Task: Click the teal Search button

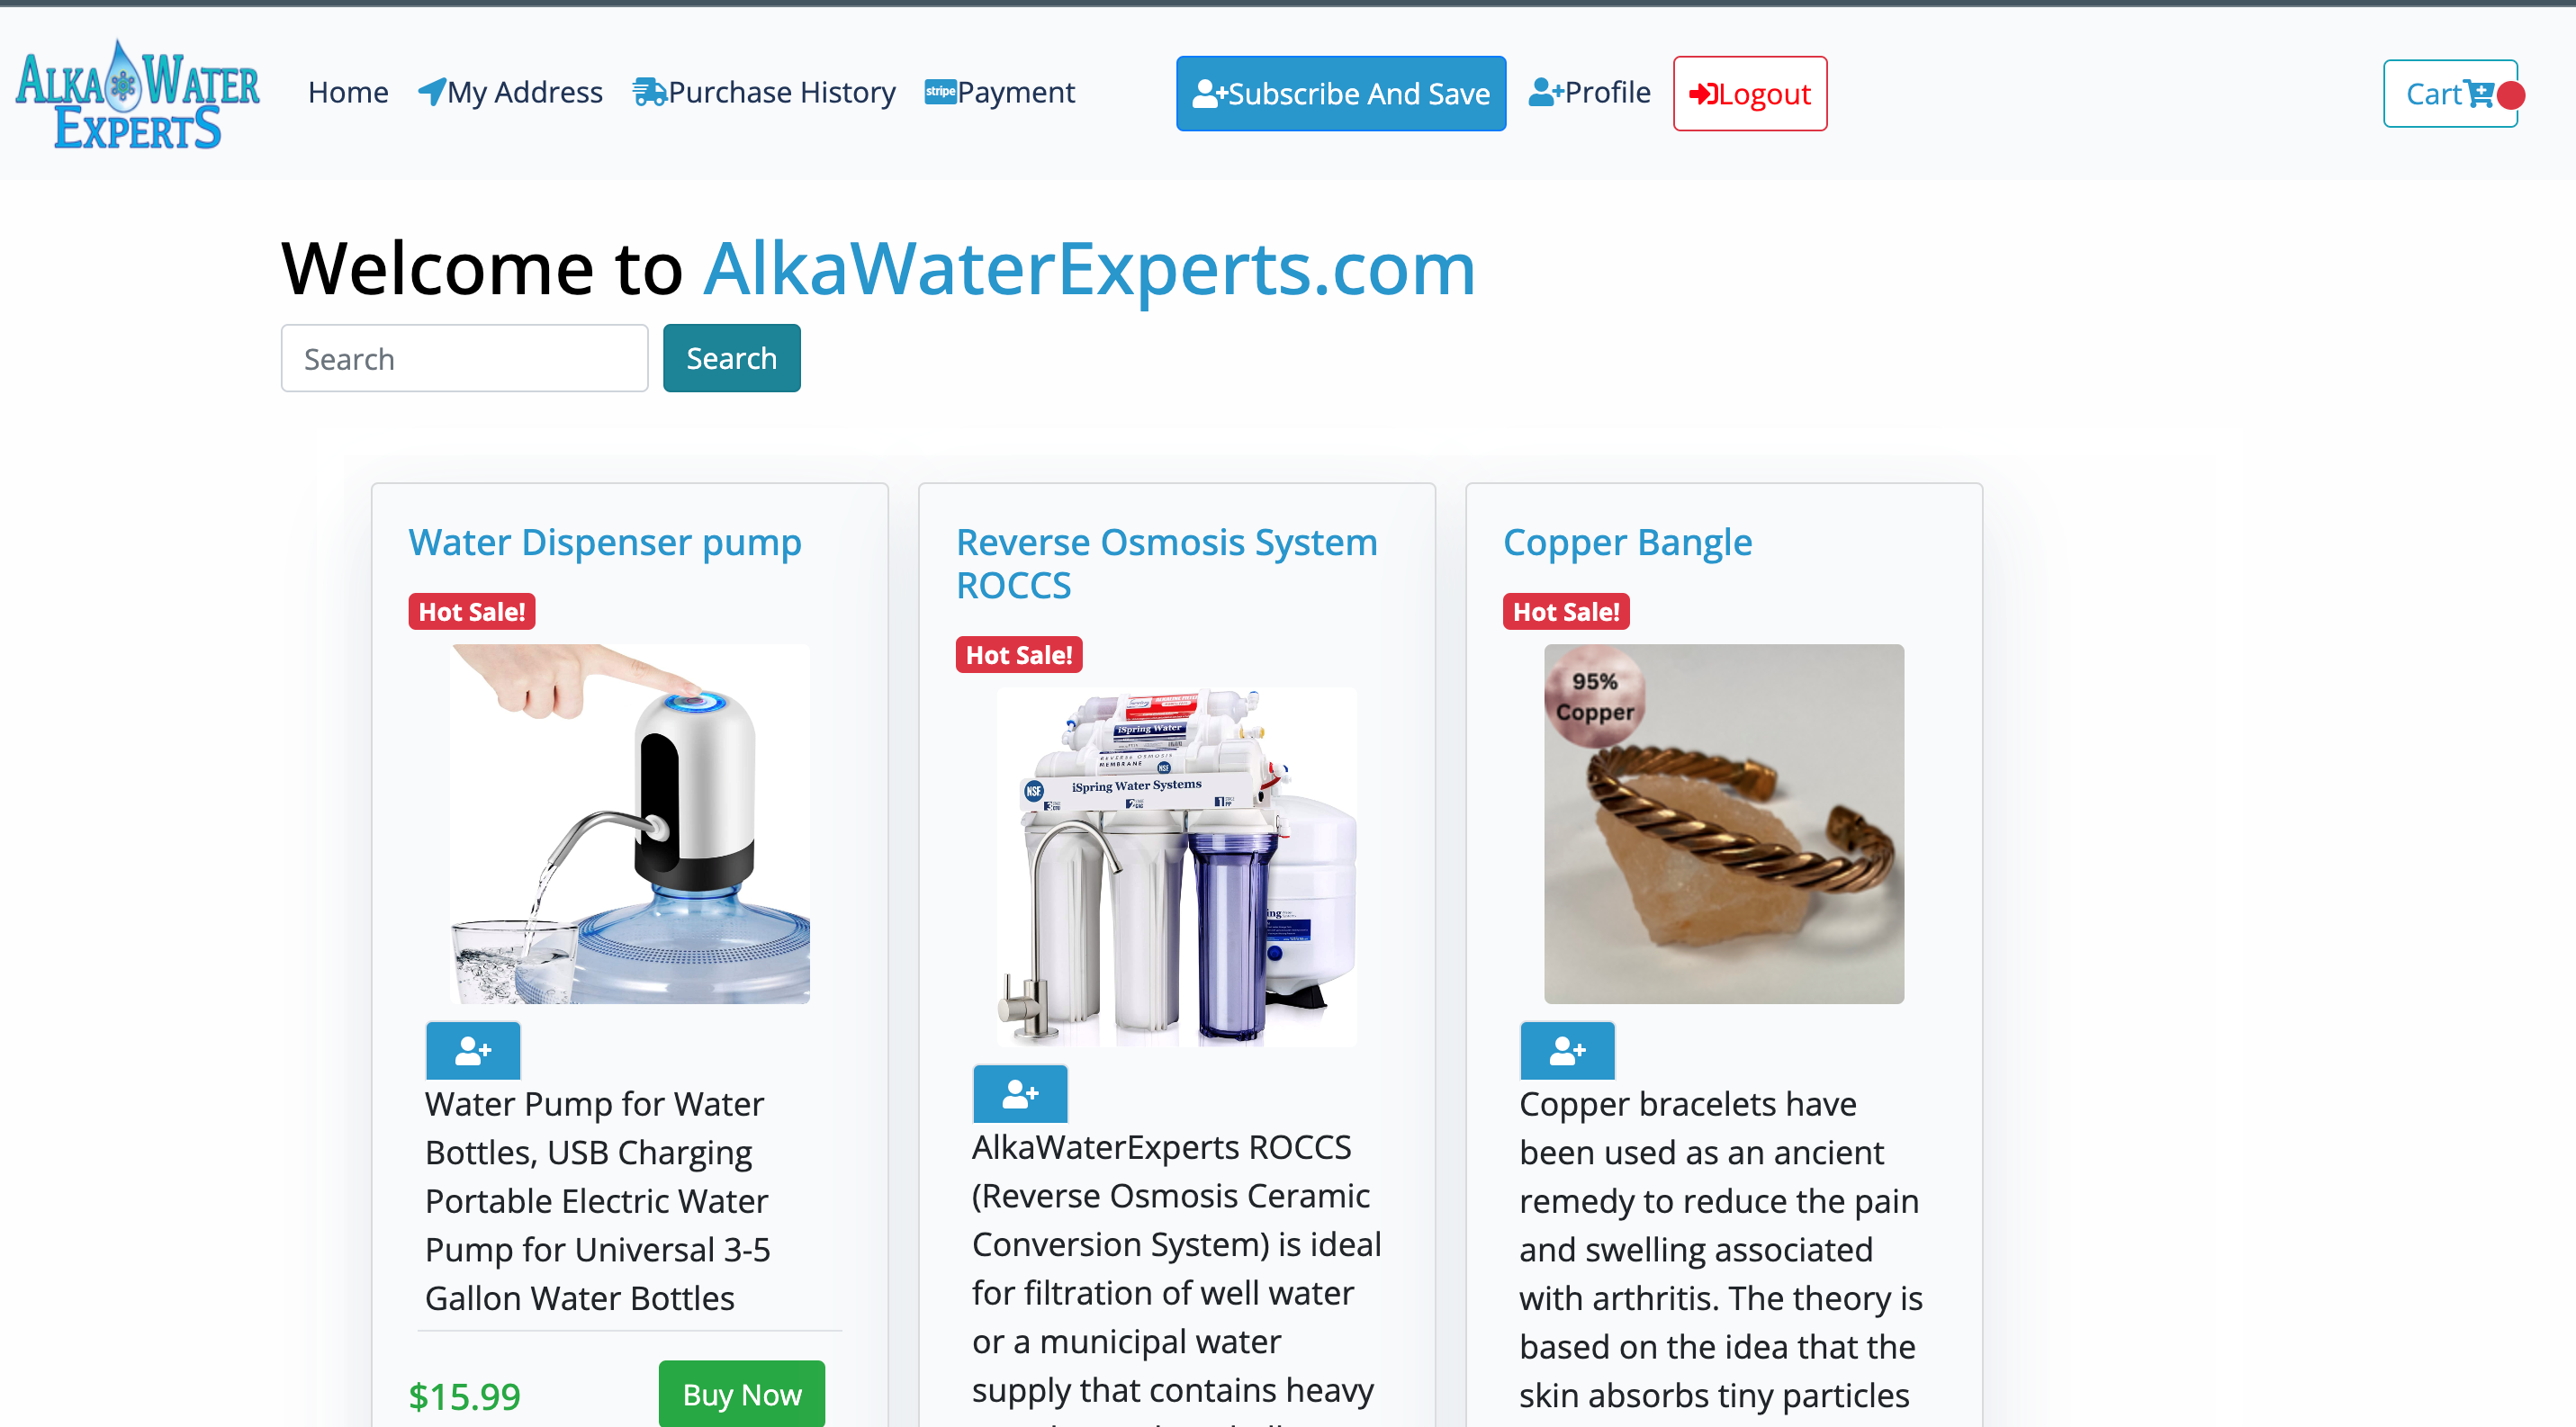Action: coord(731,358)
